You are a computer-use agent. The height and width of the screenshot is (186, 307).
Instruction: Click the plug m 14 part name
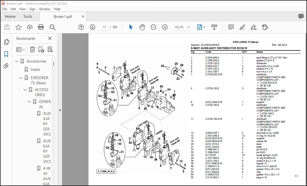pos(262,177)
